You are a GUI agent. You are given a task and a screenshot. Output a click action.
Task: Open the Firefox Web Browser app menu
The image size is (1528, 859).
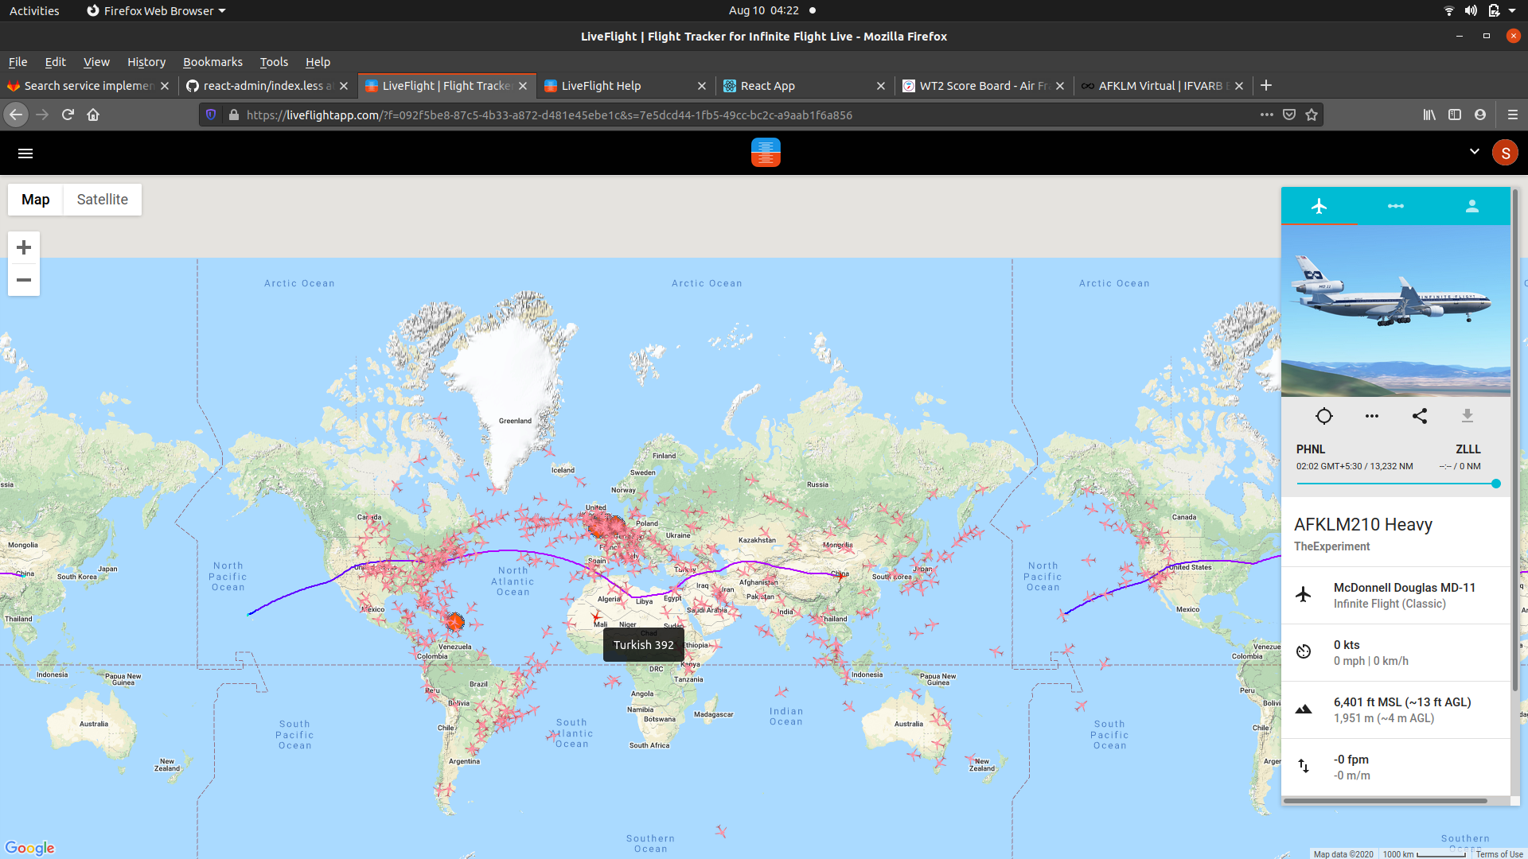click(156, 10)
